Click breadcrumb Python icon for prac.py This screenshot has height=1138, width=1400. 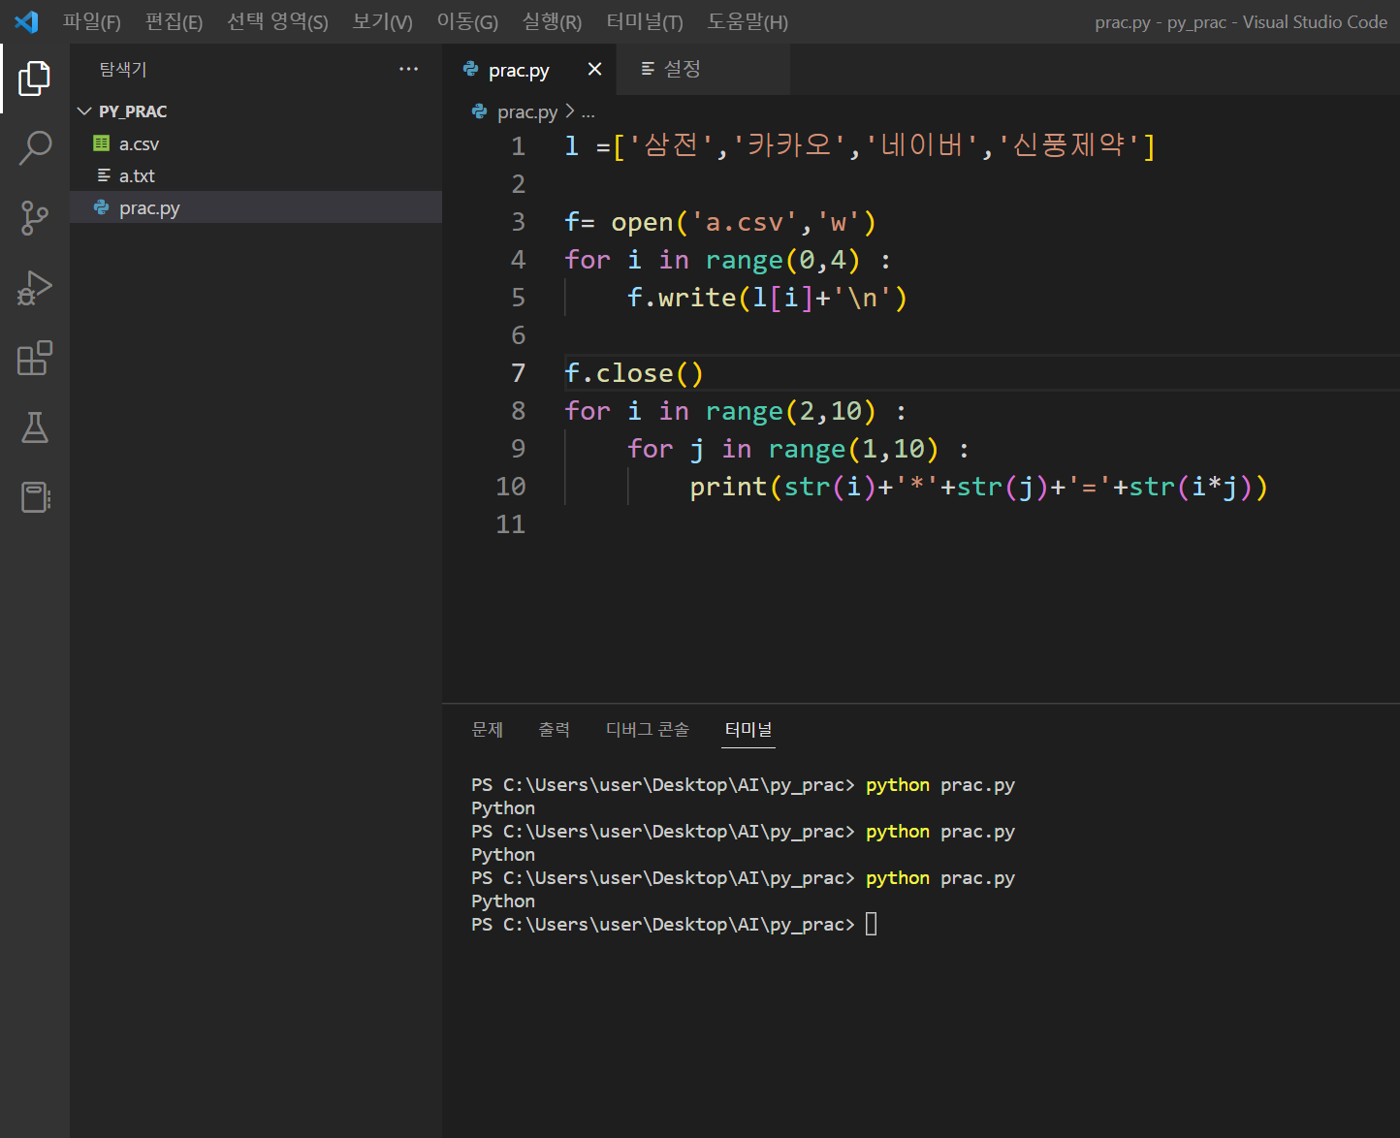coord(479,111)
